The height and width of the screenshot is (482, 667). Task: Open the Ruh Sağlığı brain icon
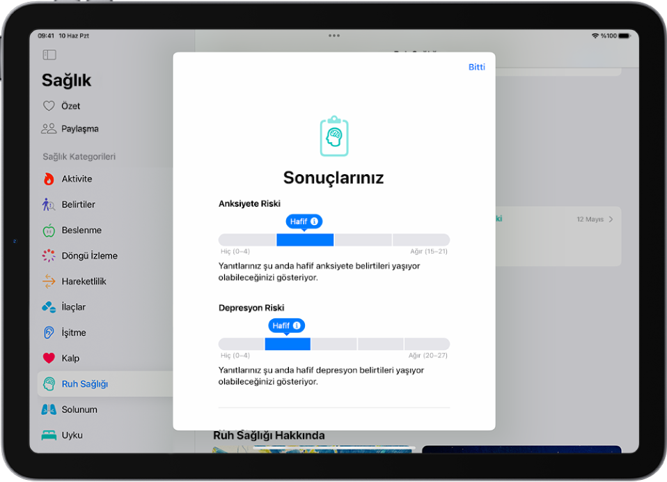click(x=49, y=384)
